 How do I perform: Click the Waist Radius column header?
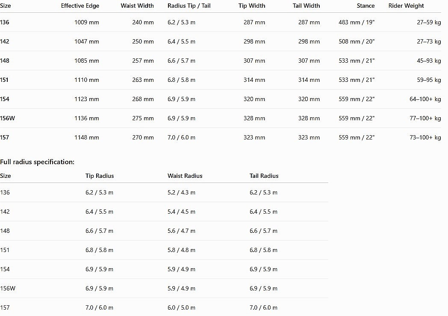[x=185, y=176]
